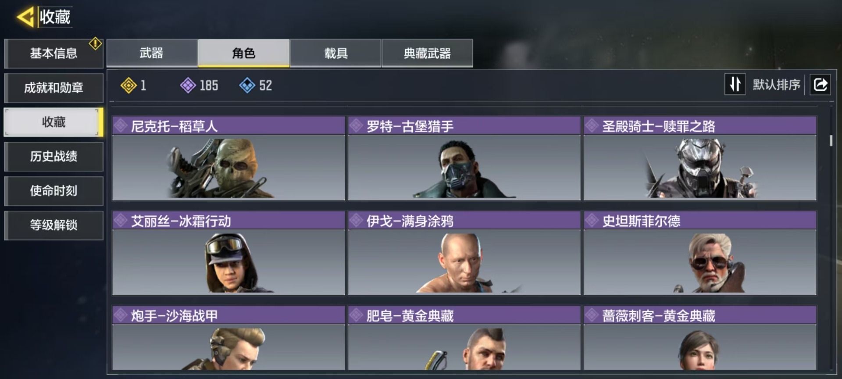842x379 pixels.
Task: Click the share icon next to 默认排序
Action: coord(820,84)
